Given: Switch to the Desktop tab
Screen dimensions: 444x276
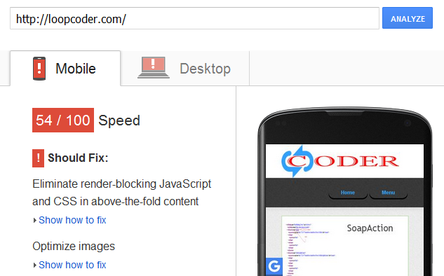Looking at the screenshot, I should (x=185, y=68).
